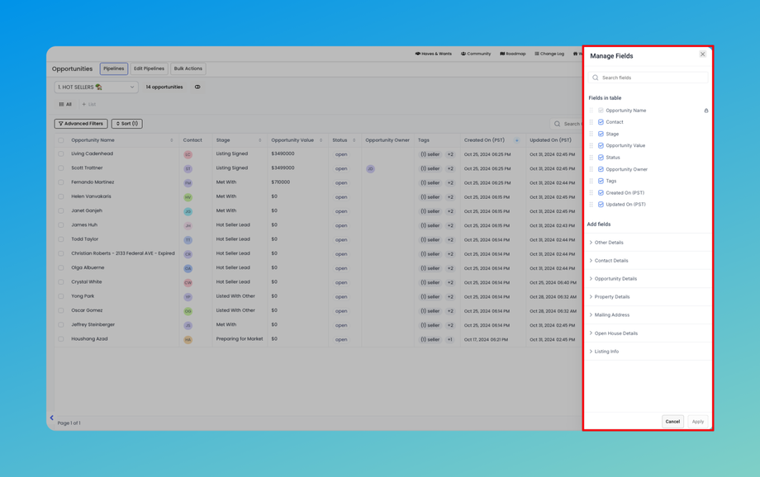
Task: Click the drag handle beside Stage field
Action: [591, 134]
